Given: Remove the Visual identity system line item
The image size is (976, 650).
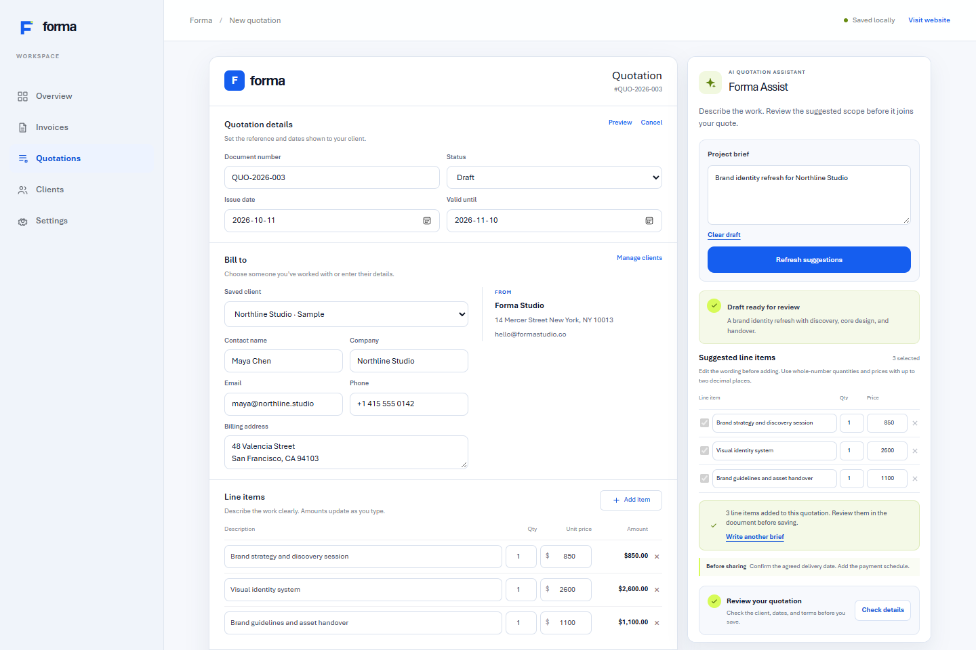Looking at the screenshot, I should click(x=657, y=590).
